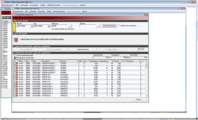
Task: Click the Comentari column header
Action: click(132, 61)
